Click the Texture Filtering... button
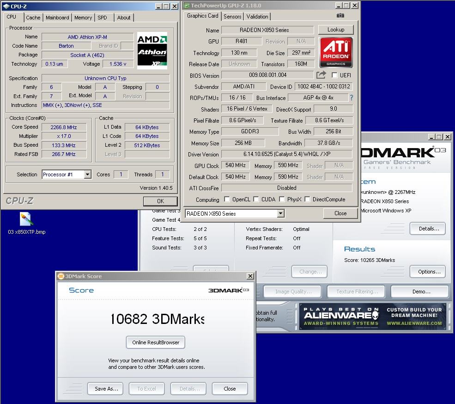The width and height of the screenshot is (455, 404). (x=357, y=292)
